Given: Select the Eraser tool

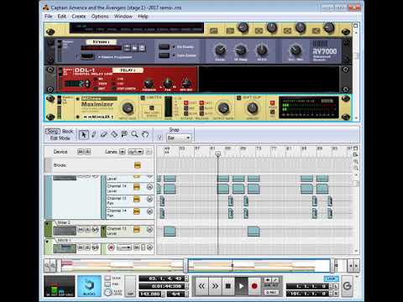Looking at the screenshot, I should (104, 134).
